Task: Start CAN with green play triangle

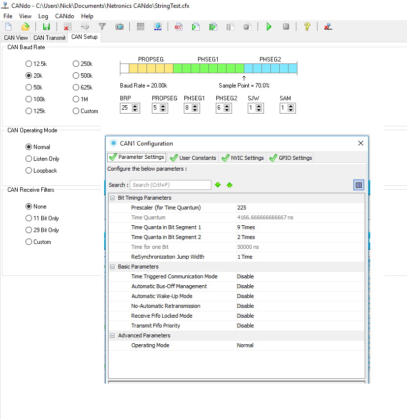Action: tap(269, 27)
